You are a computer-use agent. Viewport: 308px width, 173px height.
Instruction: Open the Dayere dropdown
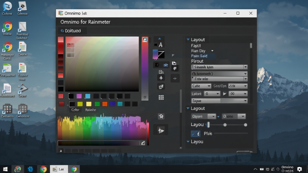204,116
